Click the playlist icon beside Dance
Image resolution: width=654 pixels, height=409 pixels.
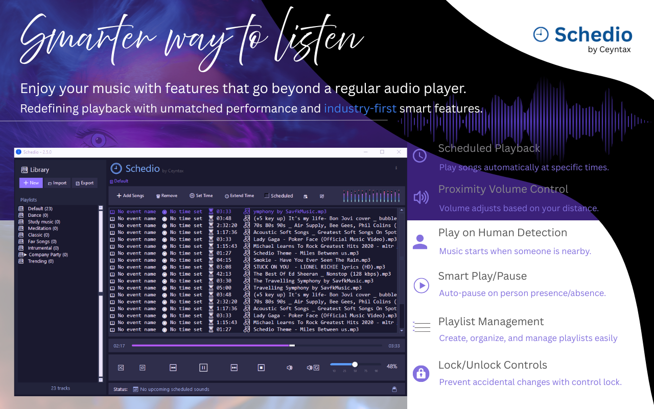(21, 215)
